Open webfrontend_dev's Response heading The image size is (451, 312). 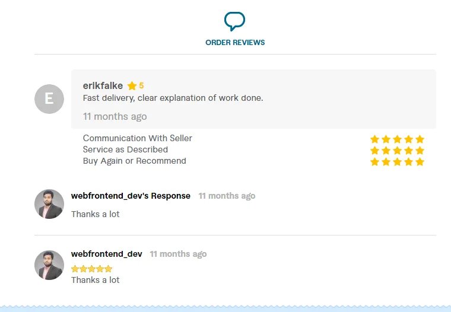pyautogui.click(x=131, y=196)
